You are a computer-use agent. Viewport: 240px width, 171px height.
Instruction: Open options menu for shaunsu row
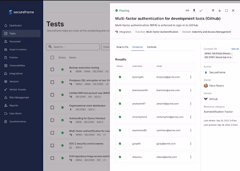click(x=191, y=157)
